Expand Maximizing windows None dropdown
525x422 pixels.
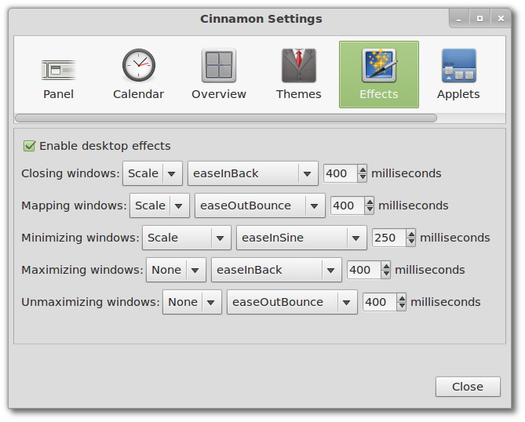coord(176,270)
